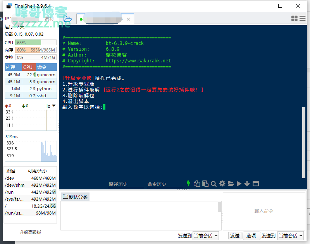Click the lightning quick command icon
This screenshot has width=310, height=244.
[188, 184]
